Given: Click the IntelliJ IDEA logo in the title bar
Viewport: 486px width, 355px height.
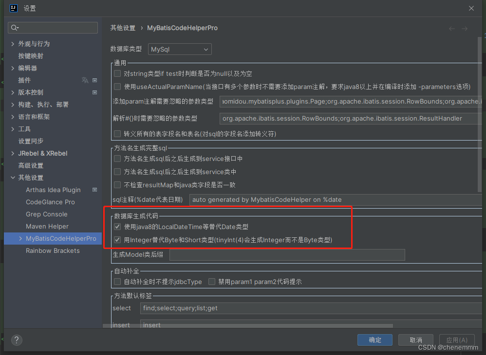Looking at the screenshot, I should coord(13,8).
